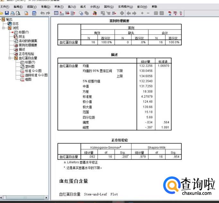Open the 视图(V) menu
The image size is (219, 203).
32,7
